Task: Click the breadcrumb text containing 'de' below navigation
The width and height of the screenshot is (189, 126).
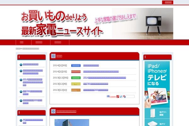Action: (x=27, y=49)
